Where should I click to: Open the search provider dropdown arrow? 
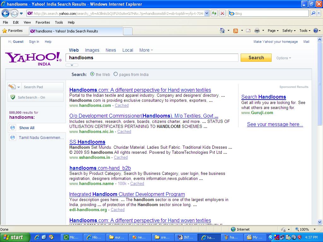(319, 13)
